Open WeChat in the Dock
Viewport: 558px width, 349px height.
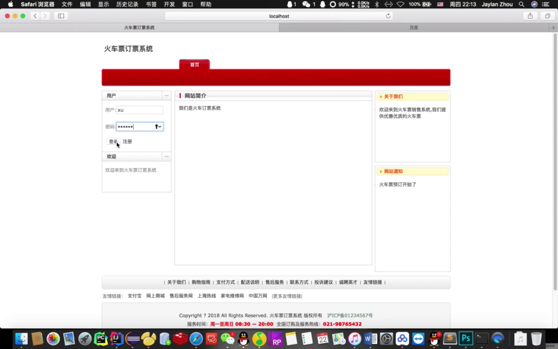click(228, 339)
